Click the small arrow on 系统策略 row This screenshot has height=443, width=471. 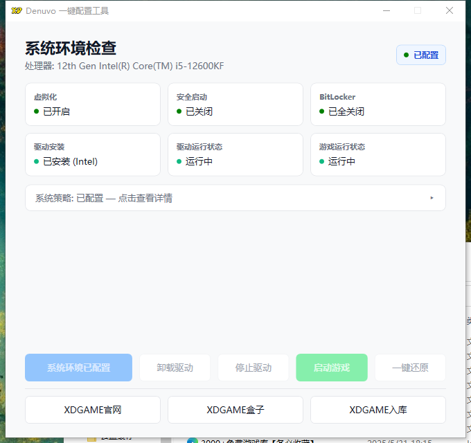pos(432,198)
